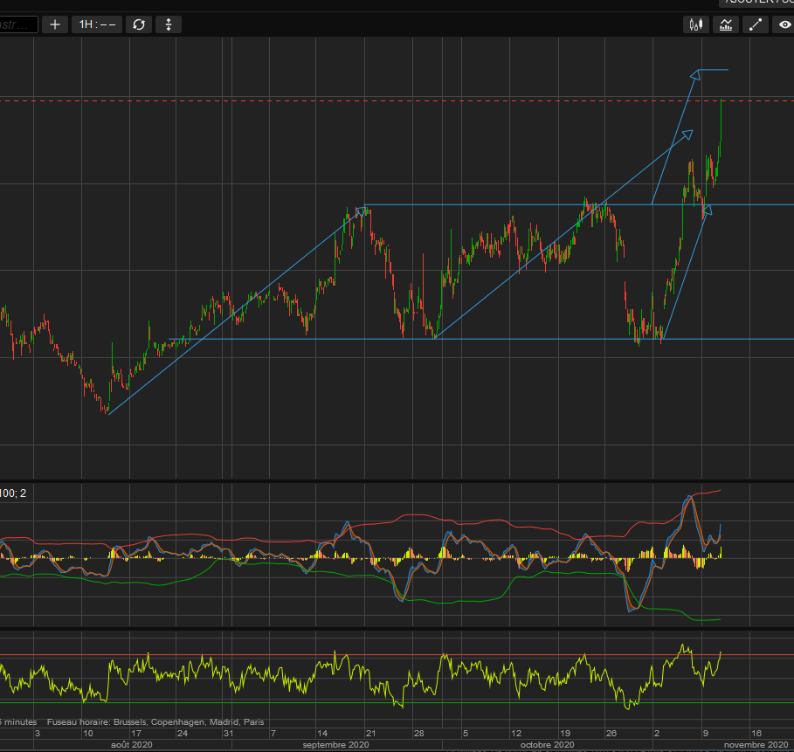Click the refresh chart icon
Image resolution: width=794 pixels, height=752 pixels.
(x=138, y=24)
